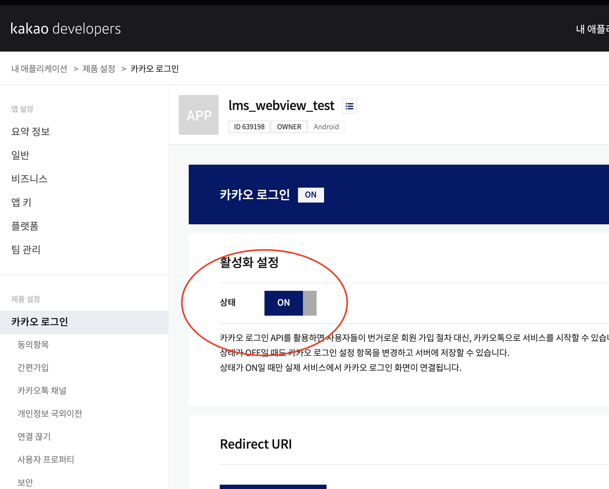Viewport: 609px width, 489px height.
Task: Open the 플랫폼 settings page
Action: click(25, 226)
